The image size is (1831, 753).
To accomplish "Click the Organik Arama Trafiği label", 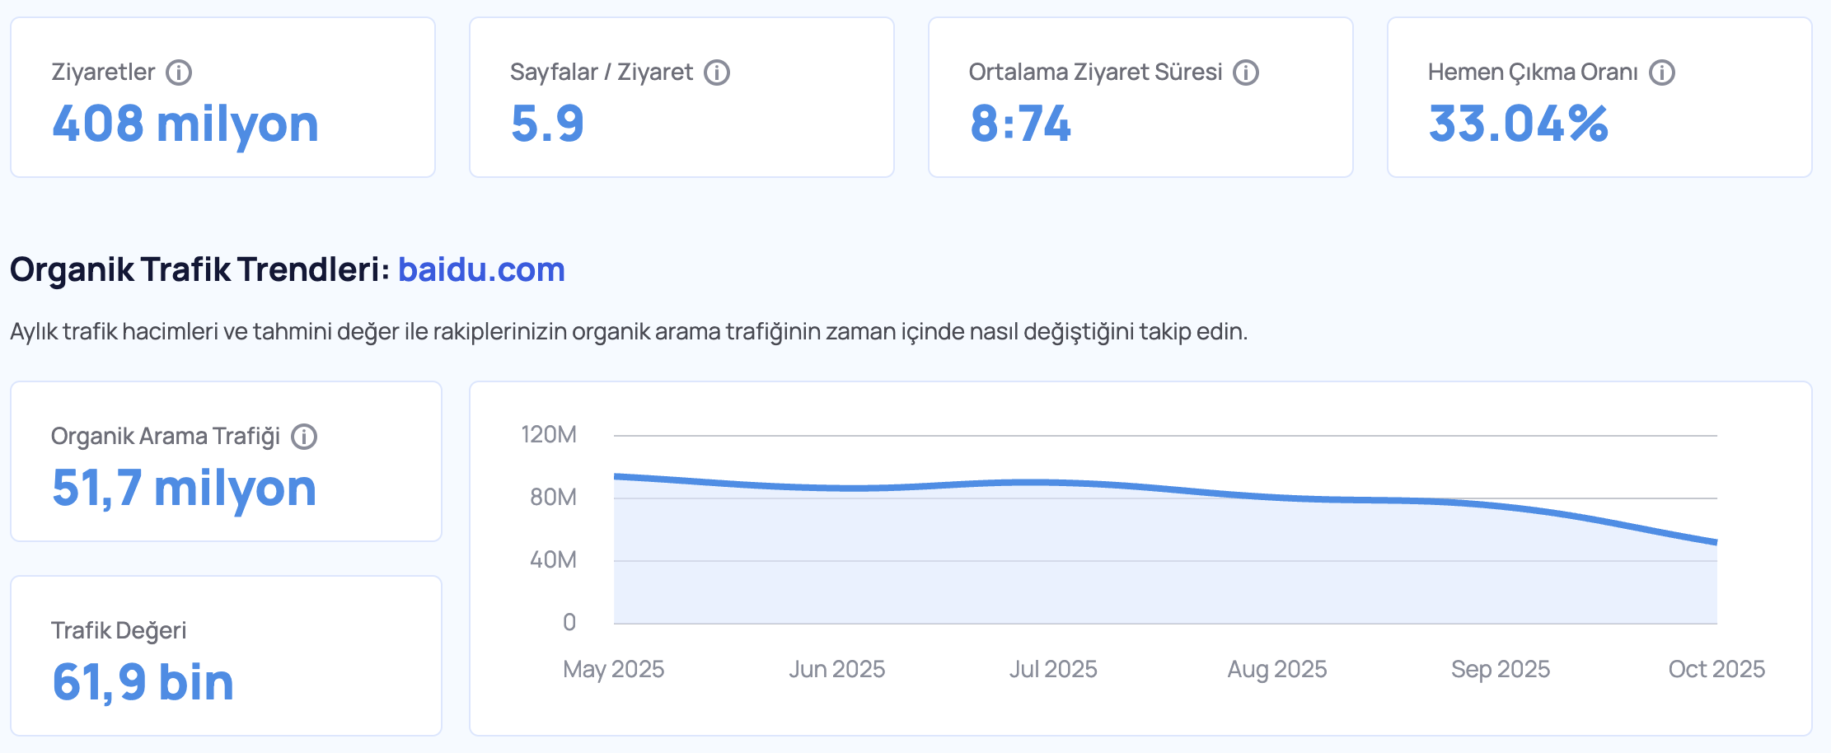I will pyautogui.click(x=166, y=437).
